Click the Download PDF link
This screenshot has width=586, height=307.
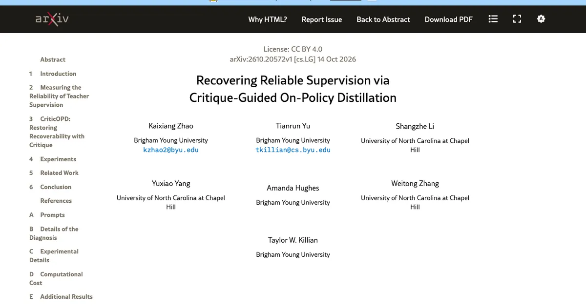pos(449,19)
